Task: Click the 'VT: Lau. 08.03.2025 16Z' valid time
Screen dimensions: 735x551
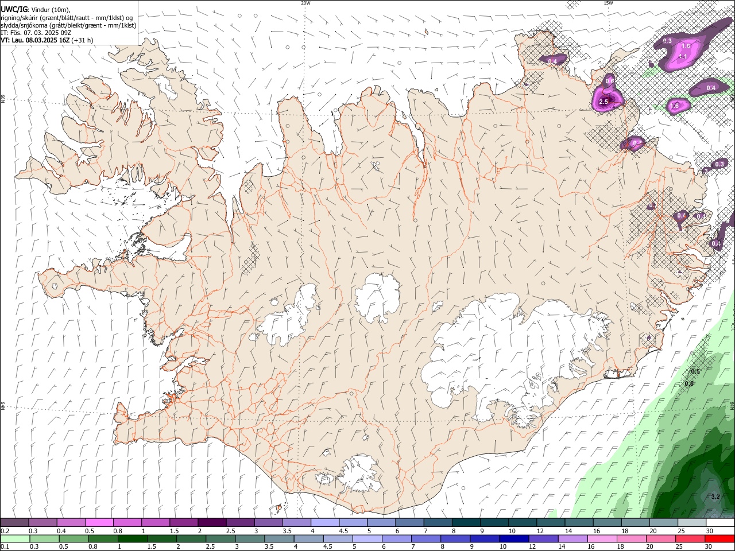Action: click(x=36, y=40)
